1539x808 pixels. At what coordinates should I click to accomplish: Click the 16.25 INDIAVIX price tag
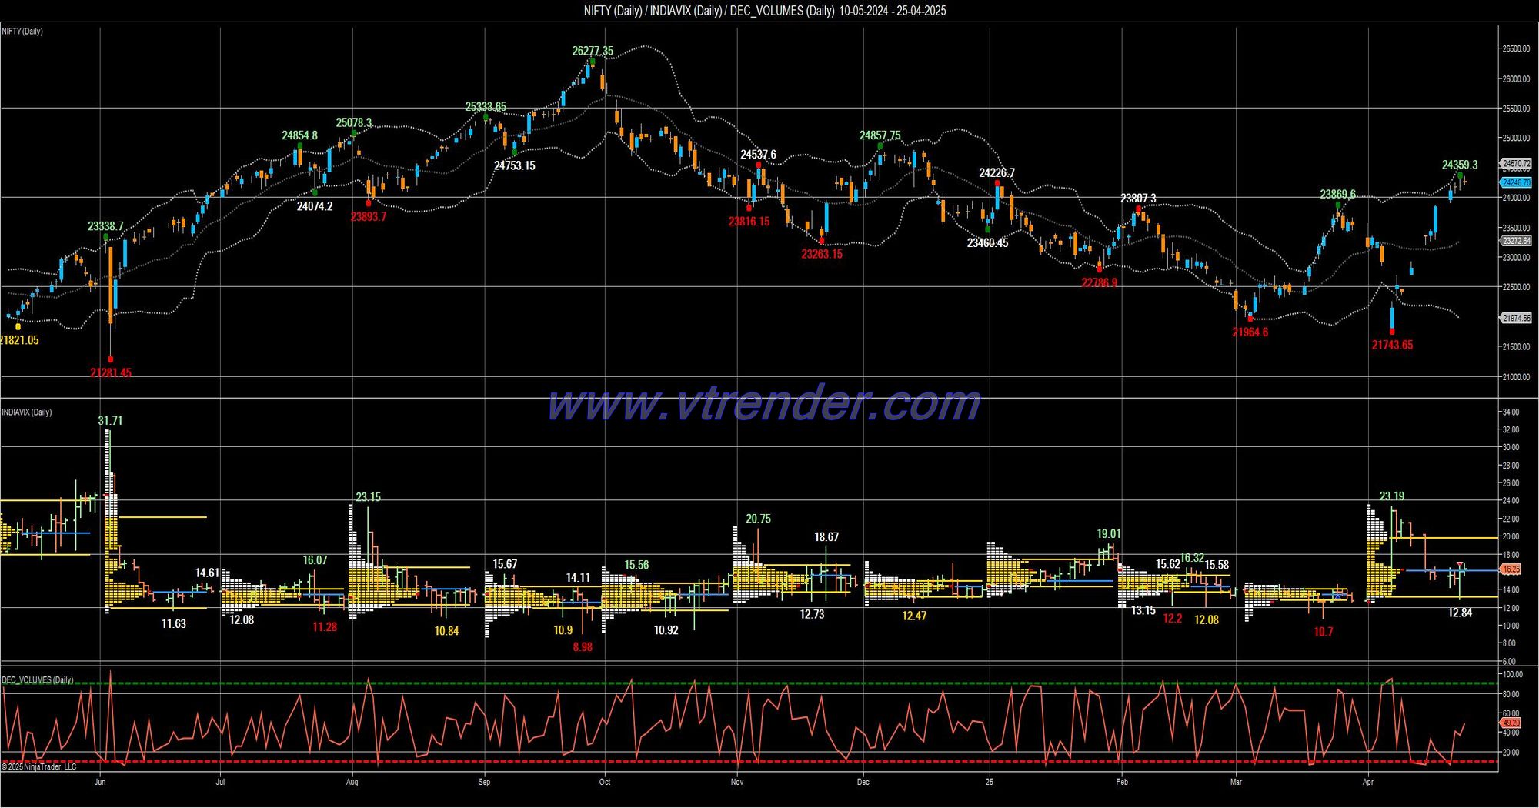click(1511, 569)
